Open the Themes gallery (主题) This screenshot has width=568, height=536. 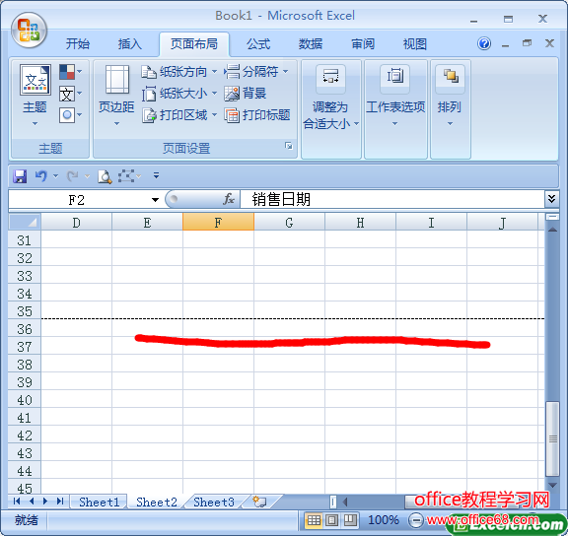[x=35, y=95]
